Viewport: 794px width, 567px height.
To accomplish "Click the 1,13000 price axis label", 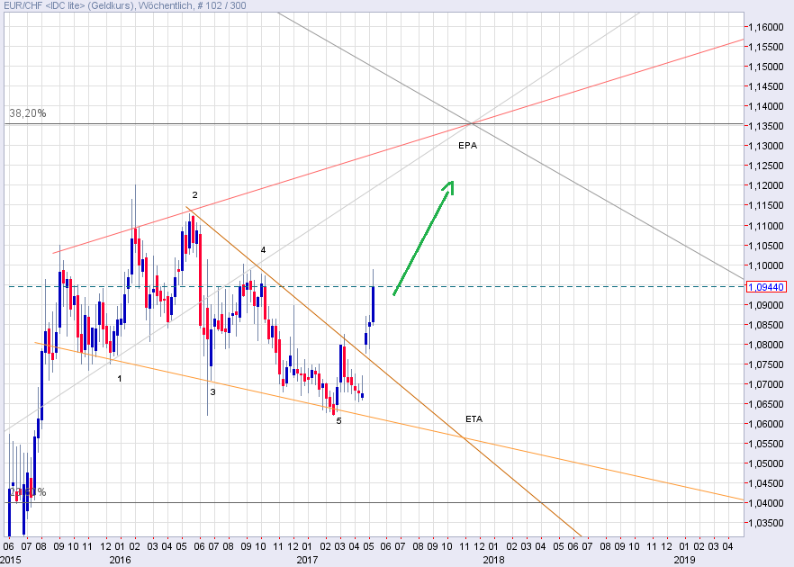I will click(765, 146).
